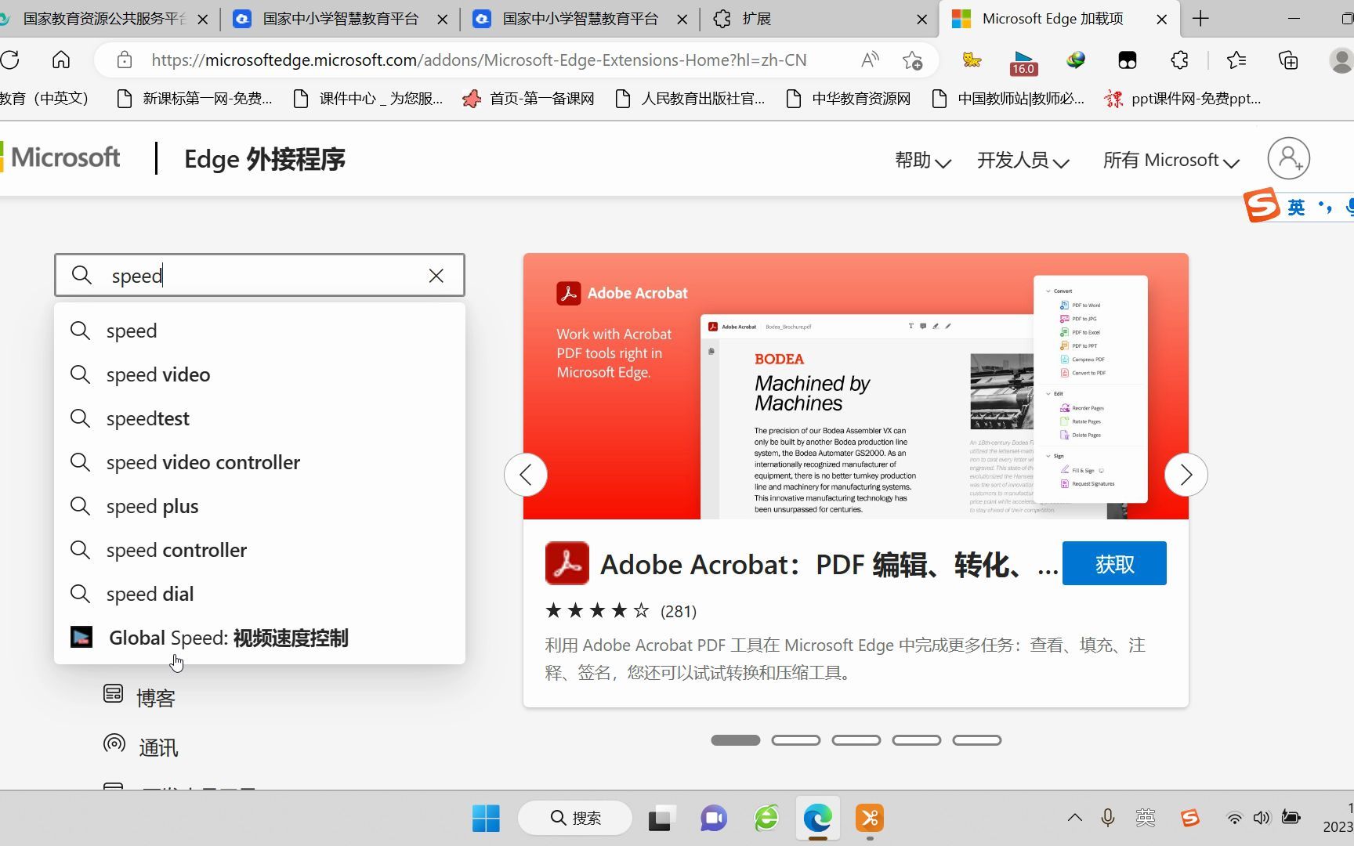Image resolution: width=1354 pixels, height=846 pixels.
Task: Select the 'speed controller' suggestion
Action: pyautogui.click(x=259, y=550)
